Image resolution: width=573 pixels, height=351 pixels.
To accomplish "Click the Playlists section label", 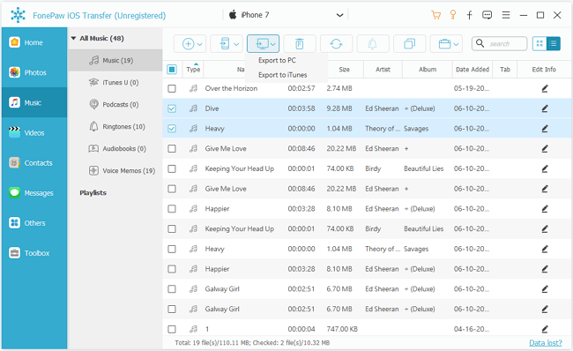I will pos(93,192).
